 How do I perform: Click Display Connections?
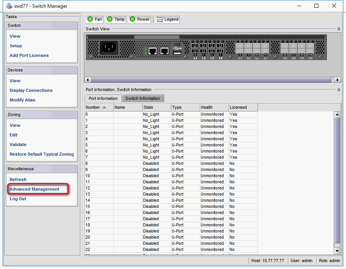pyautogui.click(x=31, y=90)
